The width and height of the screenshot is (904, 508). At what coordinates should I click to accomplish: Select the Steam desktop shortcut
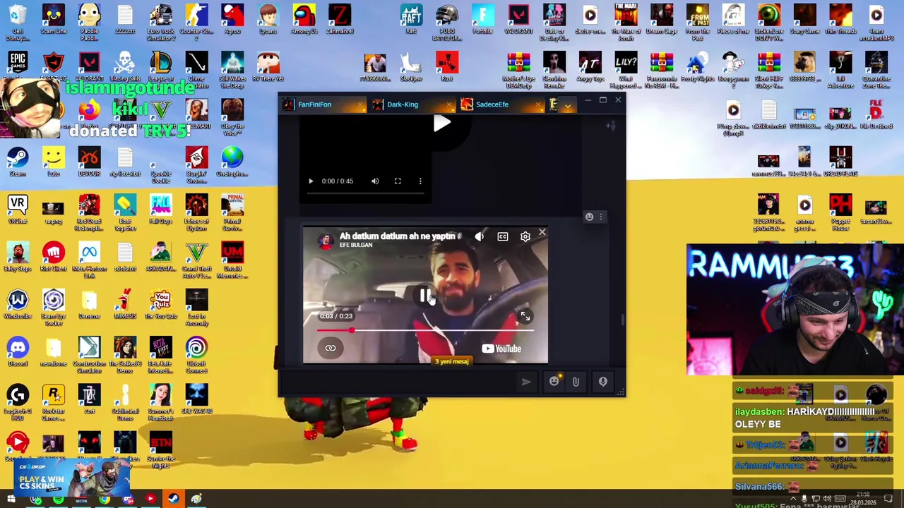[x=18, y=162]
